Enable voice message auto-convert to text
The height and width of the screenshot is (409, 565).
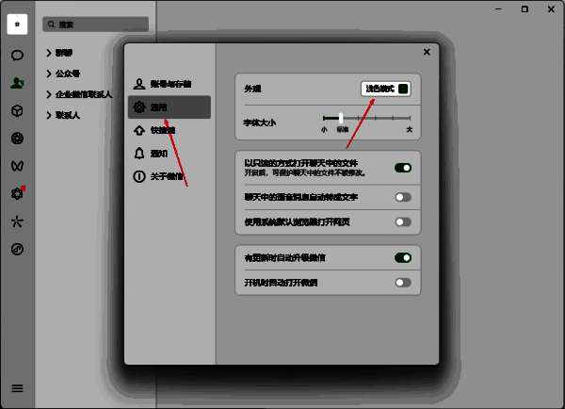point(403,197)
